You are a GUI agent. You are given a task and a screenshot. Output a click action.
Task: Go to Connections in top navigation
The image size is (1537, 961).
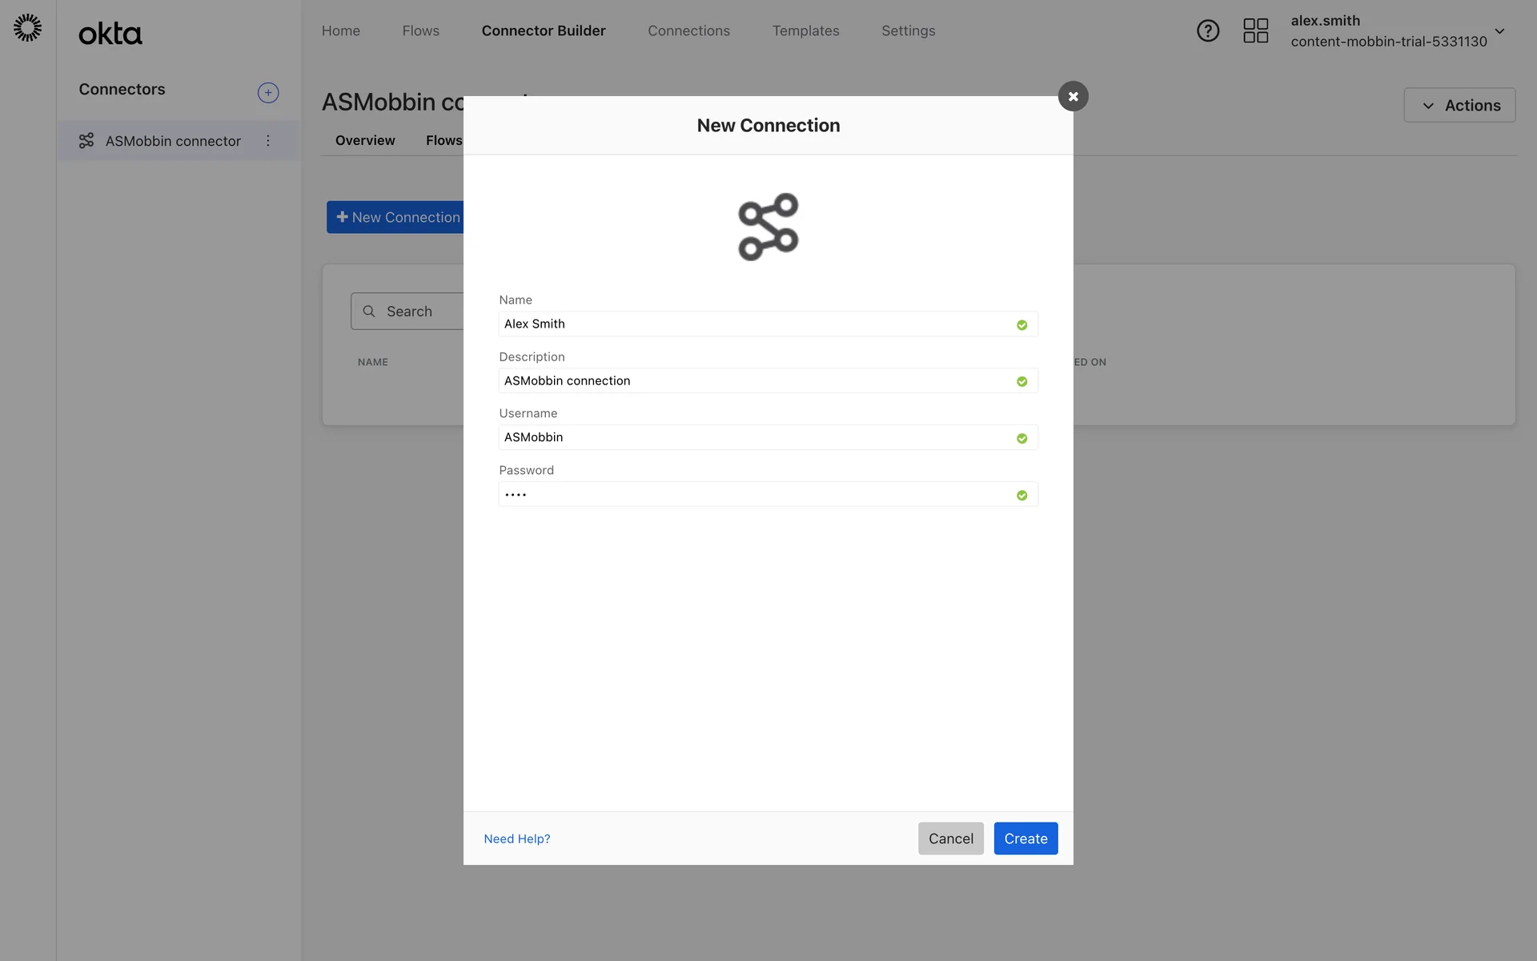(x=688, y=31)
